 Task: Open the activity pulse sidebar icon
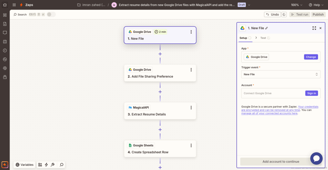click(x=5, y=59)
